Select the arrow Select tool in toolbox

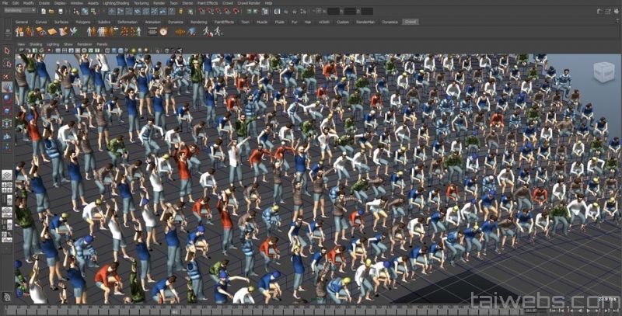(x=7, y=51)
